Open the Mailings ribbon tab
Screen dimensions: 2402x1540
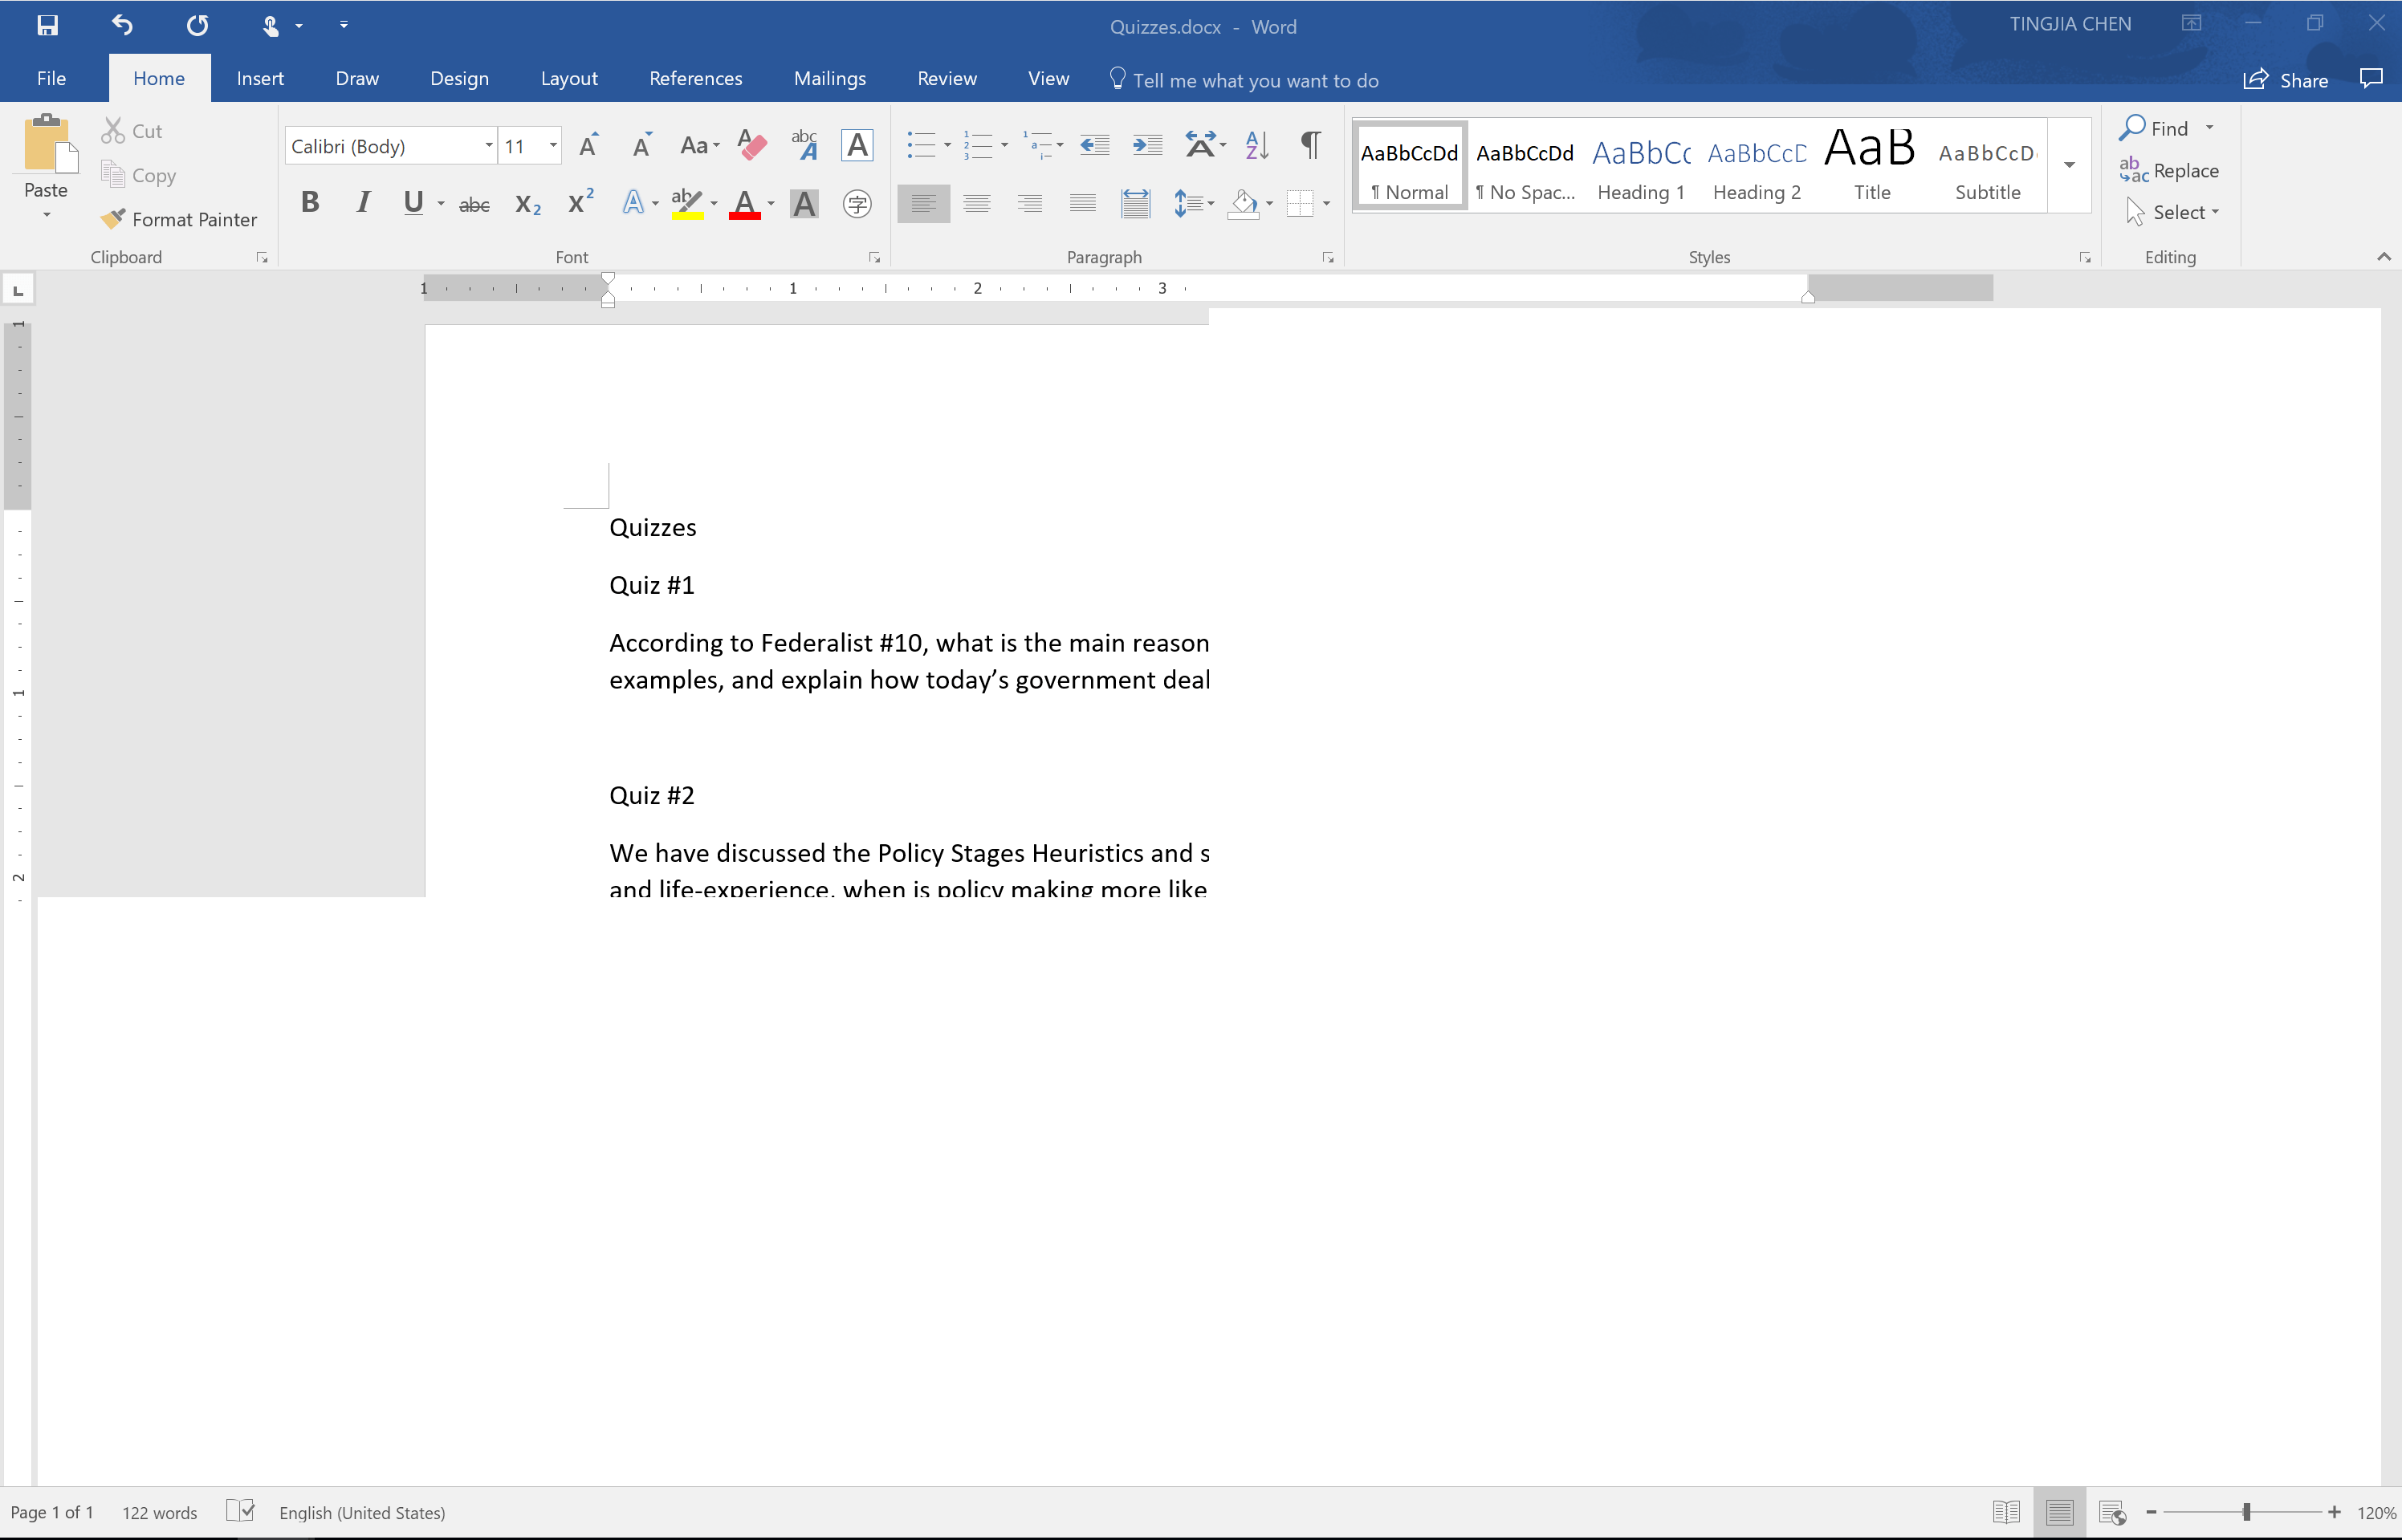click(x=829, y=78)
